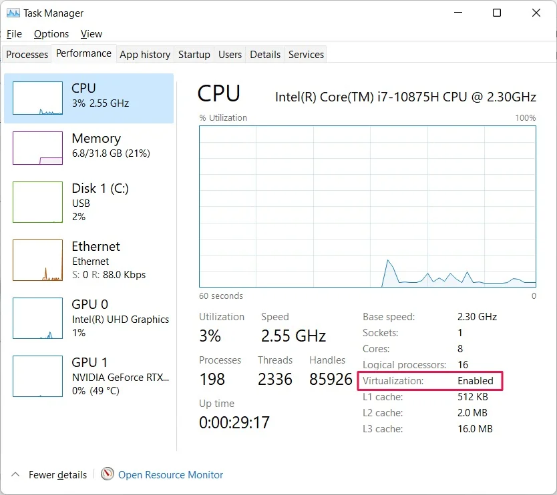The image size is (557, 495).
Task: Select the Memory usage graph thumbnail
Action: 37,148
